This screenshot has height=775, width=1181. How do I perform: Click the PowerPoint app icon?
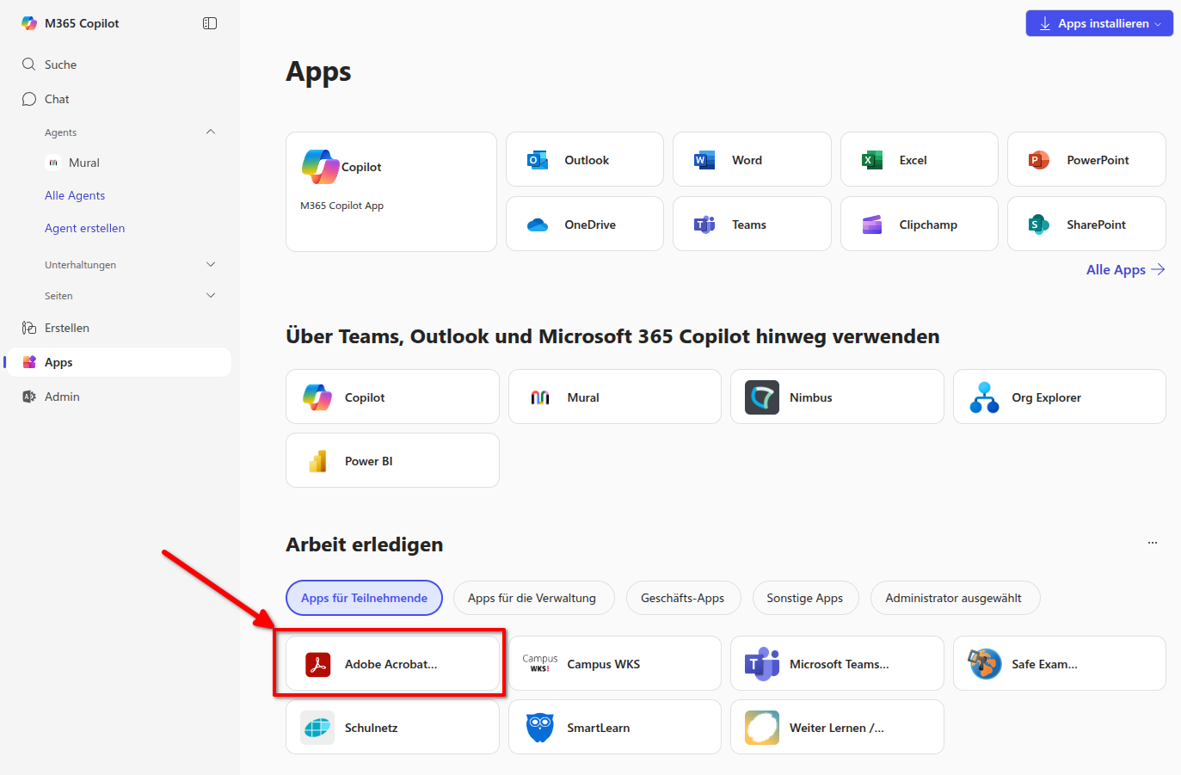(1039, 160)
